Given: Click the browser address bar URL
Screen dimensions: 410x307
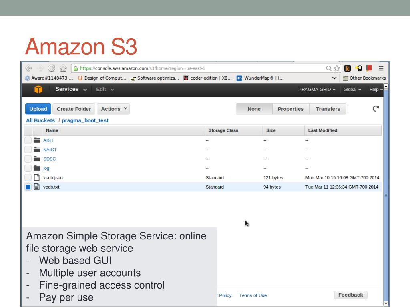Looking at the screenshot, I should (x=143, y=68).
